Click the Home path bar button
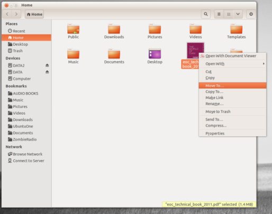Screen dimensions: 272x214 (34, 14)
